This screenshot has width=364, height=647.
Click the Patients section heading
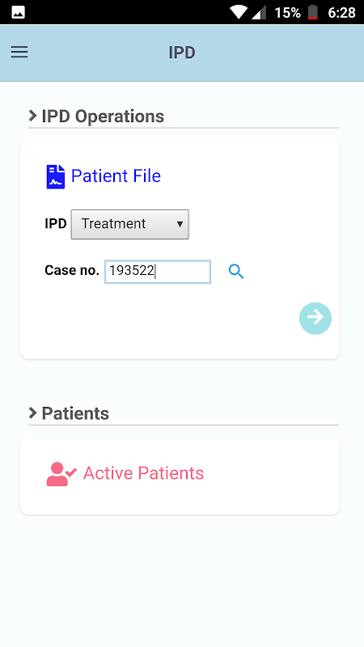click(x=75, y=413)
